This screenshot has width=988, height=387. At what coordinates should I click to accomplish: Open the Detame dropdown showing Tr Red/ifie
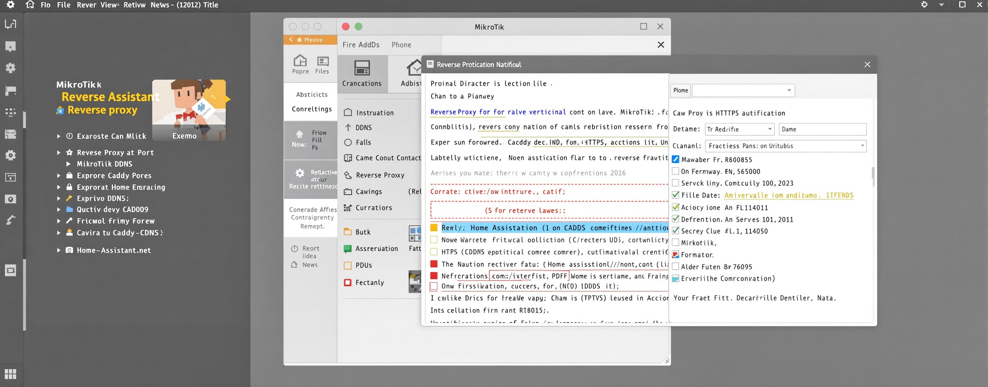click(x=739, y=129)
